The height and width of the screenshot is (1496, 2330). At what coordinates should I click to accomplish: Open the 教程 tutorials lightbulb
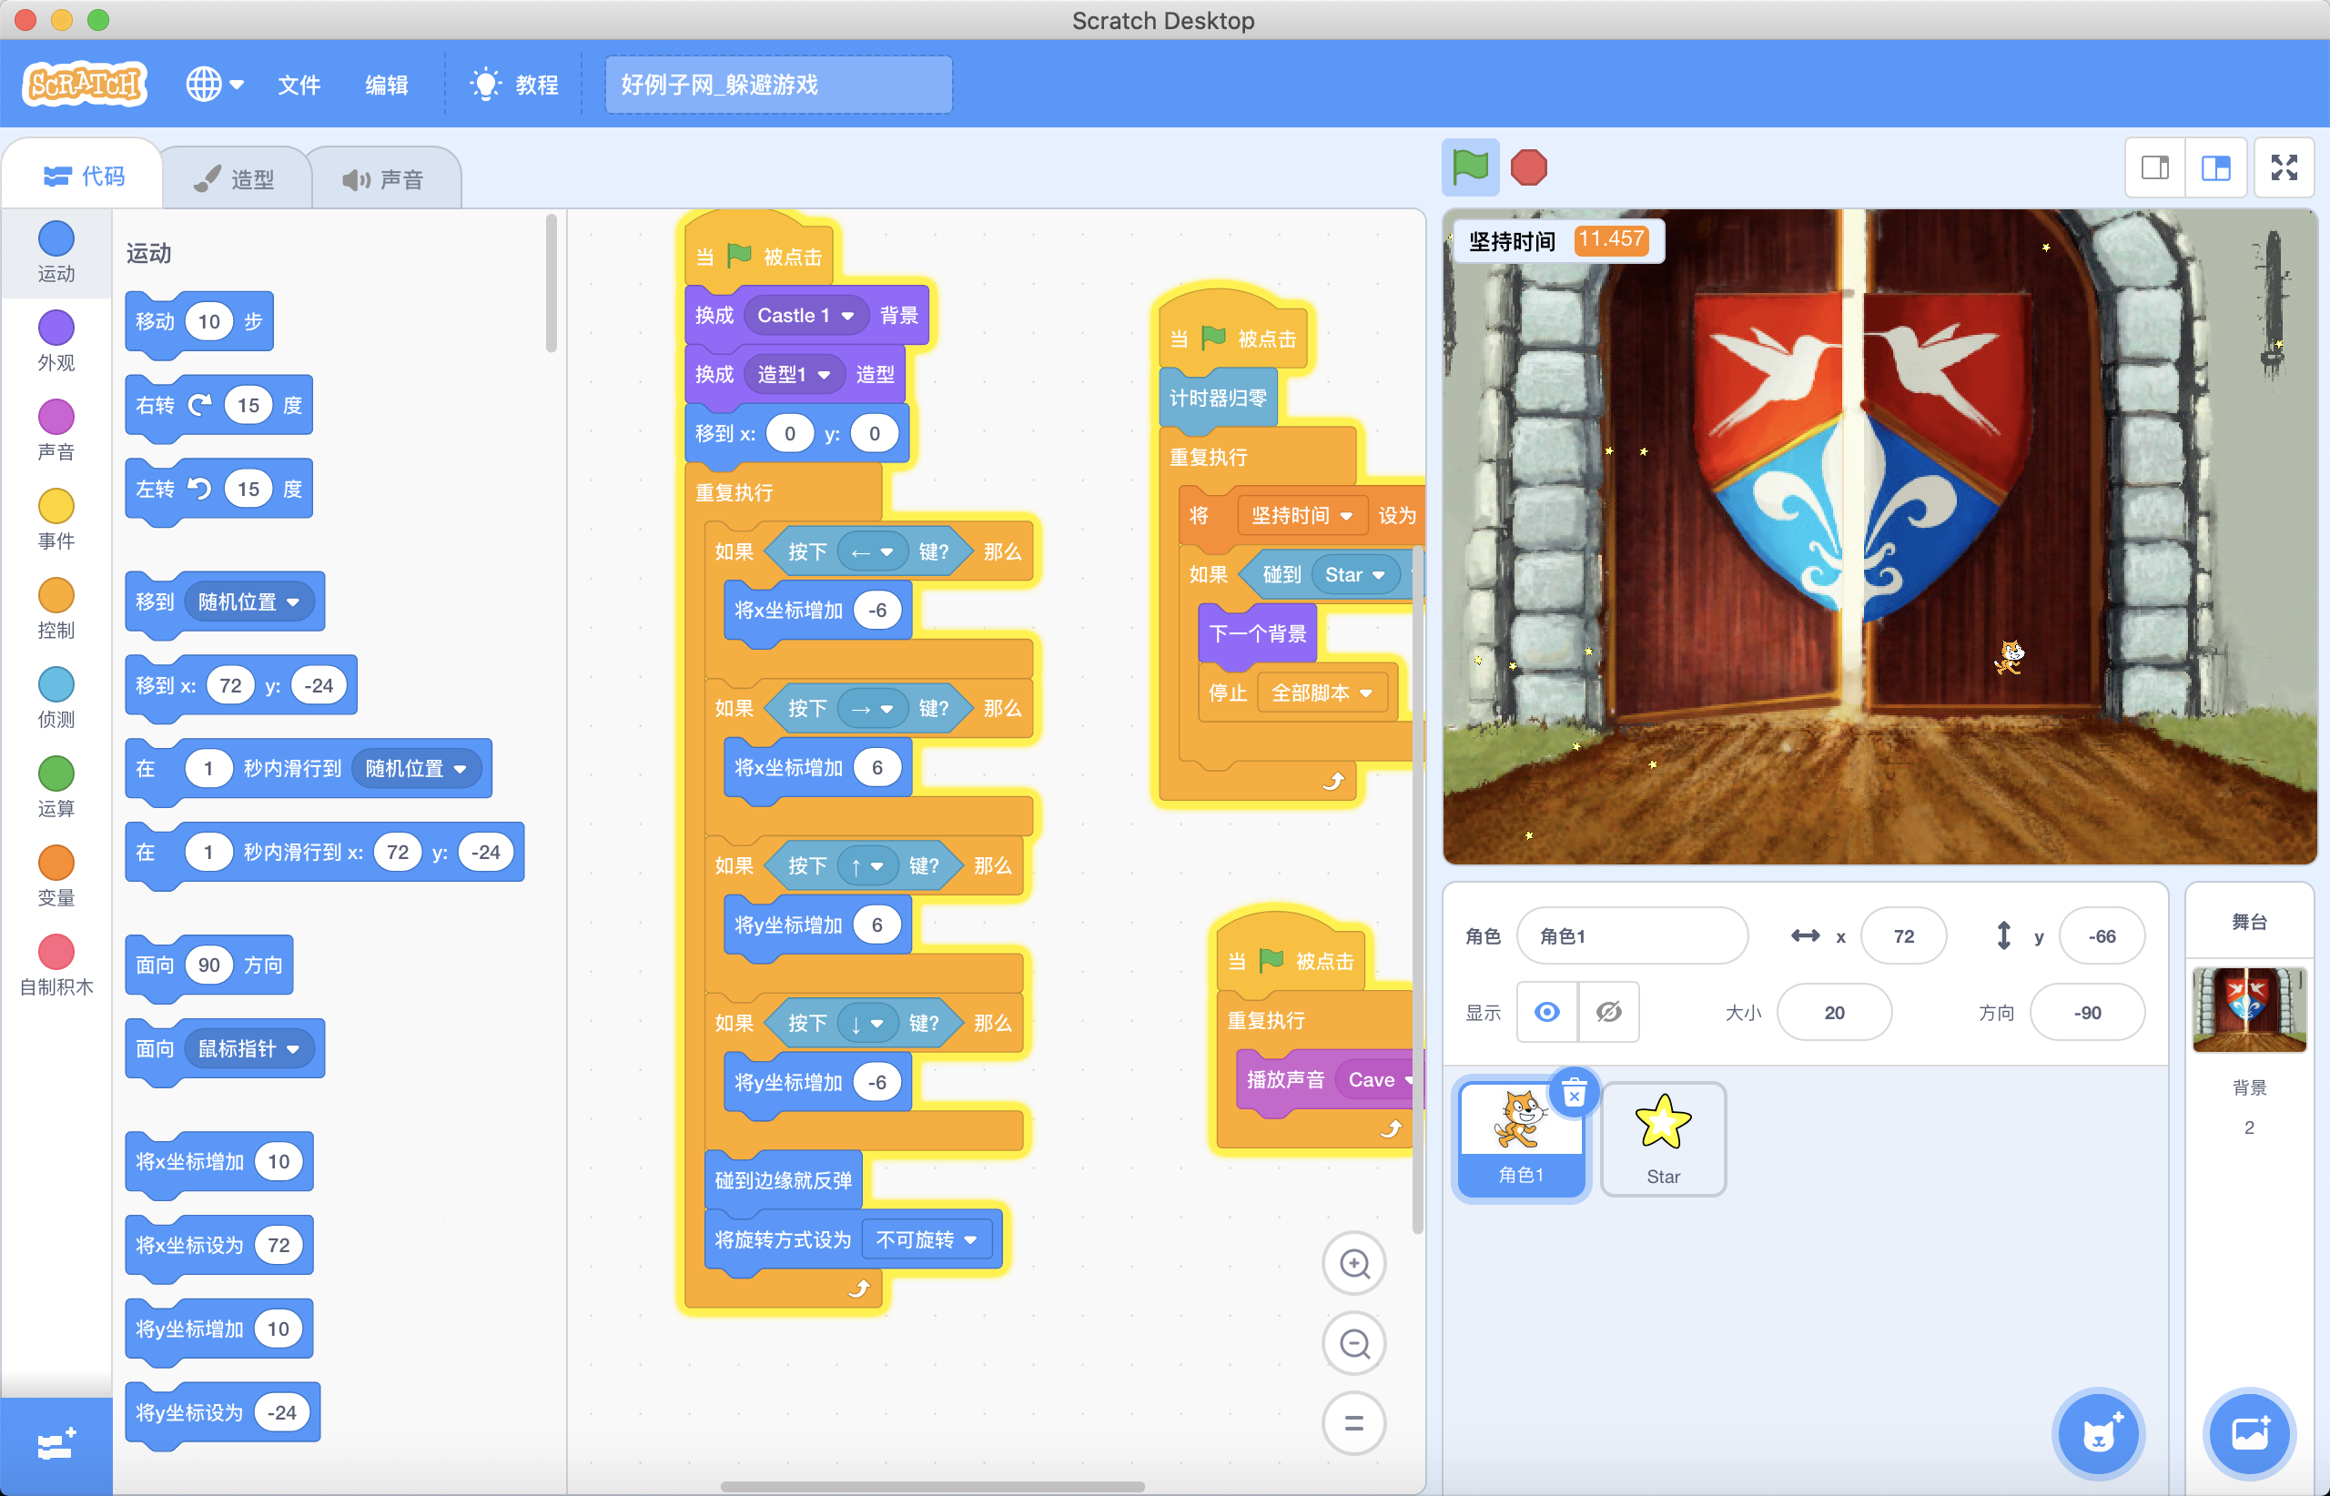click(x=514, y=85)
